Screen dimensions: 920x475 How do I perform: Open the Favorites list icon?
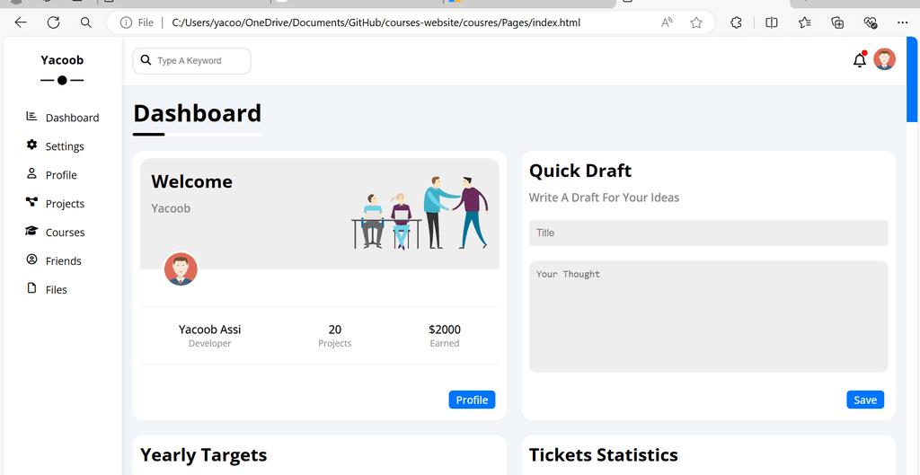pos(805,22)
